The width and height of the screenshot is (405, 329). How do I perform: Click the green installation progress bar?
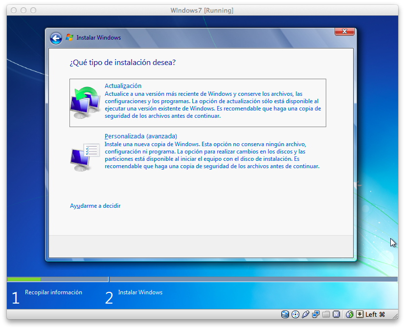pos(24,279)
